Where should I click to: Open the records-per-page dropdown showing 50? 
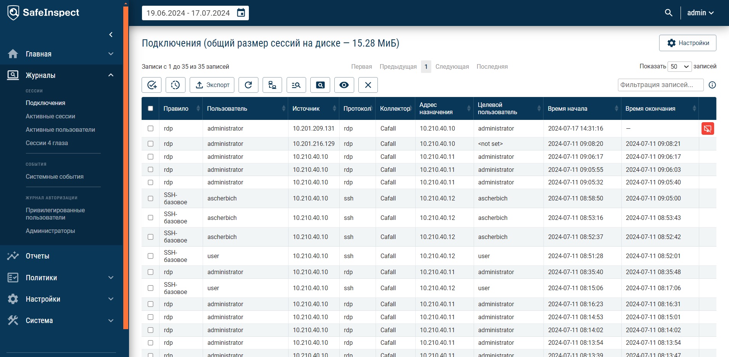680,66
